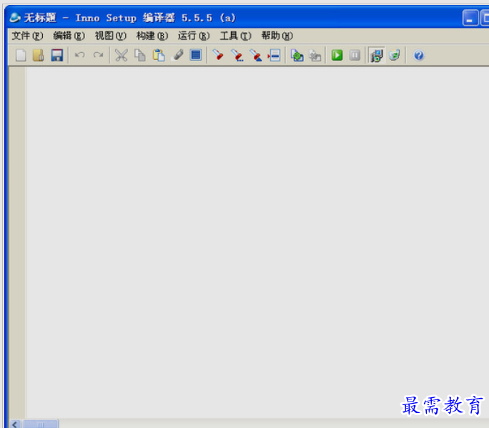This screenshot has height=428, width=489.
Task: Click the target uninstall recycle icon
Action: [x=395, y=56]
